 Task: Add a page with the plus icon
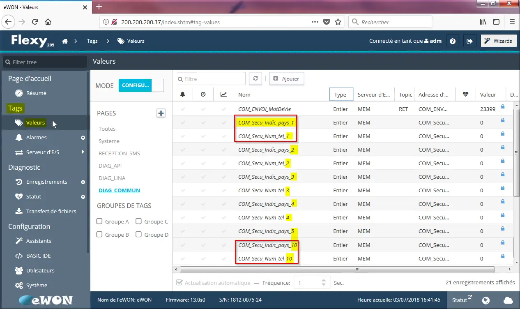point(161,113)
